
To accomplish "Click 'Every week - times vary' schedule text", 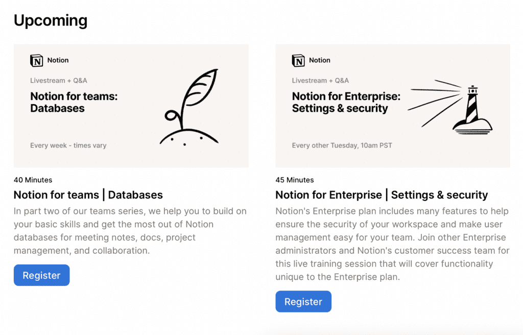I will [x=68, y=146].
